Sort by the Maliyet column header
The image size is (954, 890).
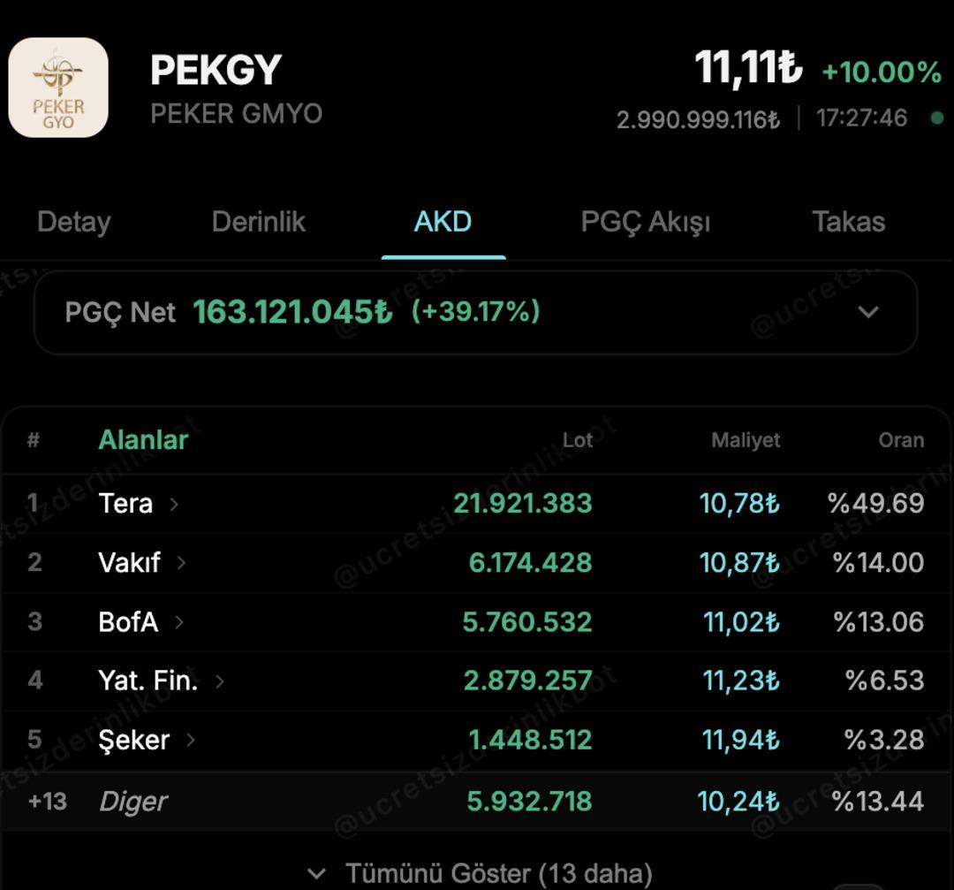(746, 440)
